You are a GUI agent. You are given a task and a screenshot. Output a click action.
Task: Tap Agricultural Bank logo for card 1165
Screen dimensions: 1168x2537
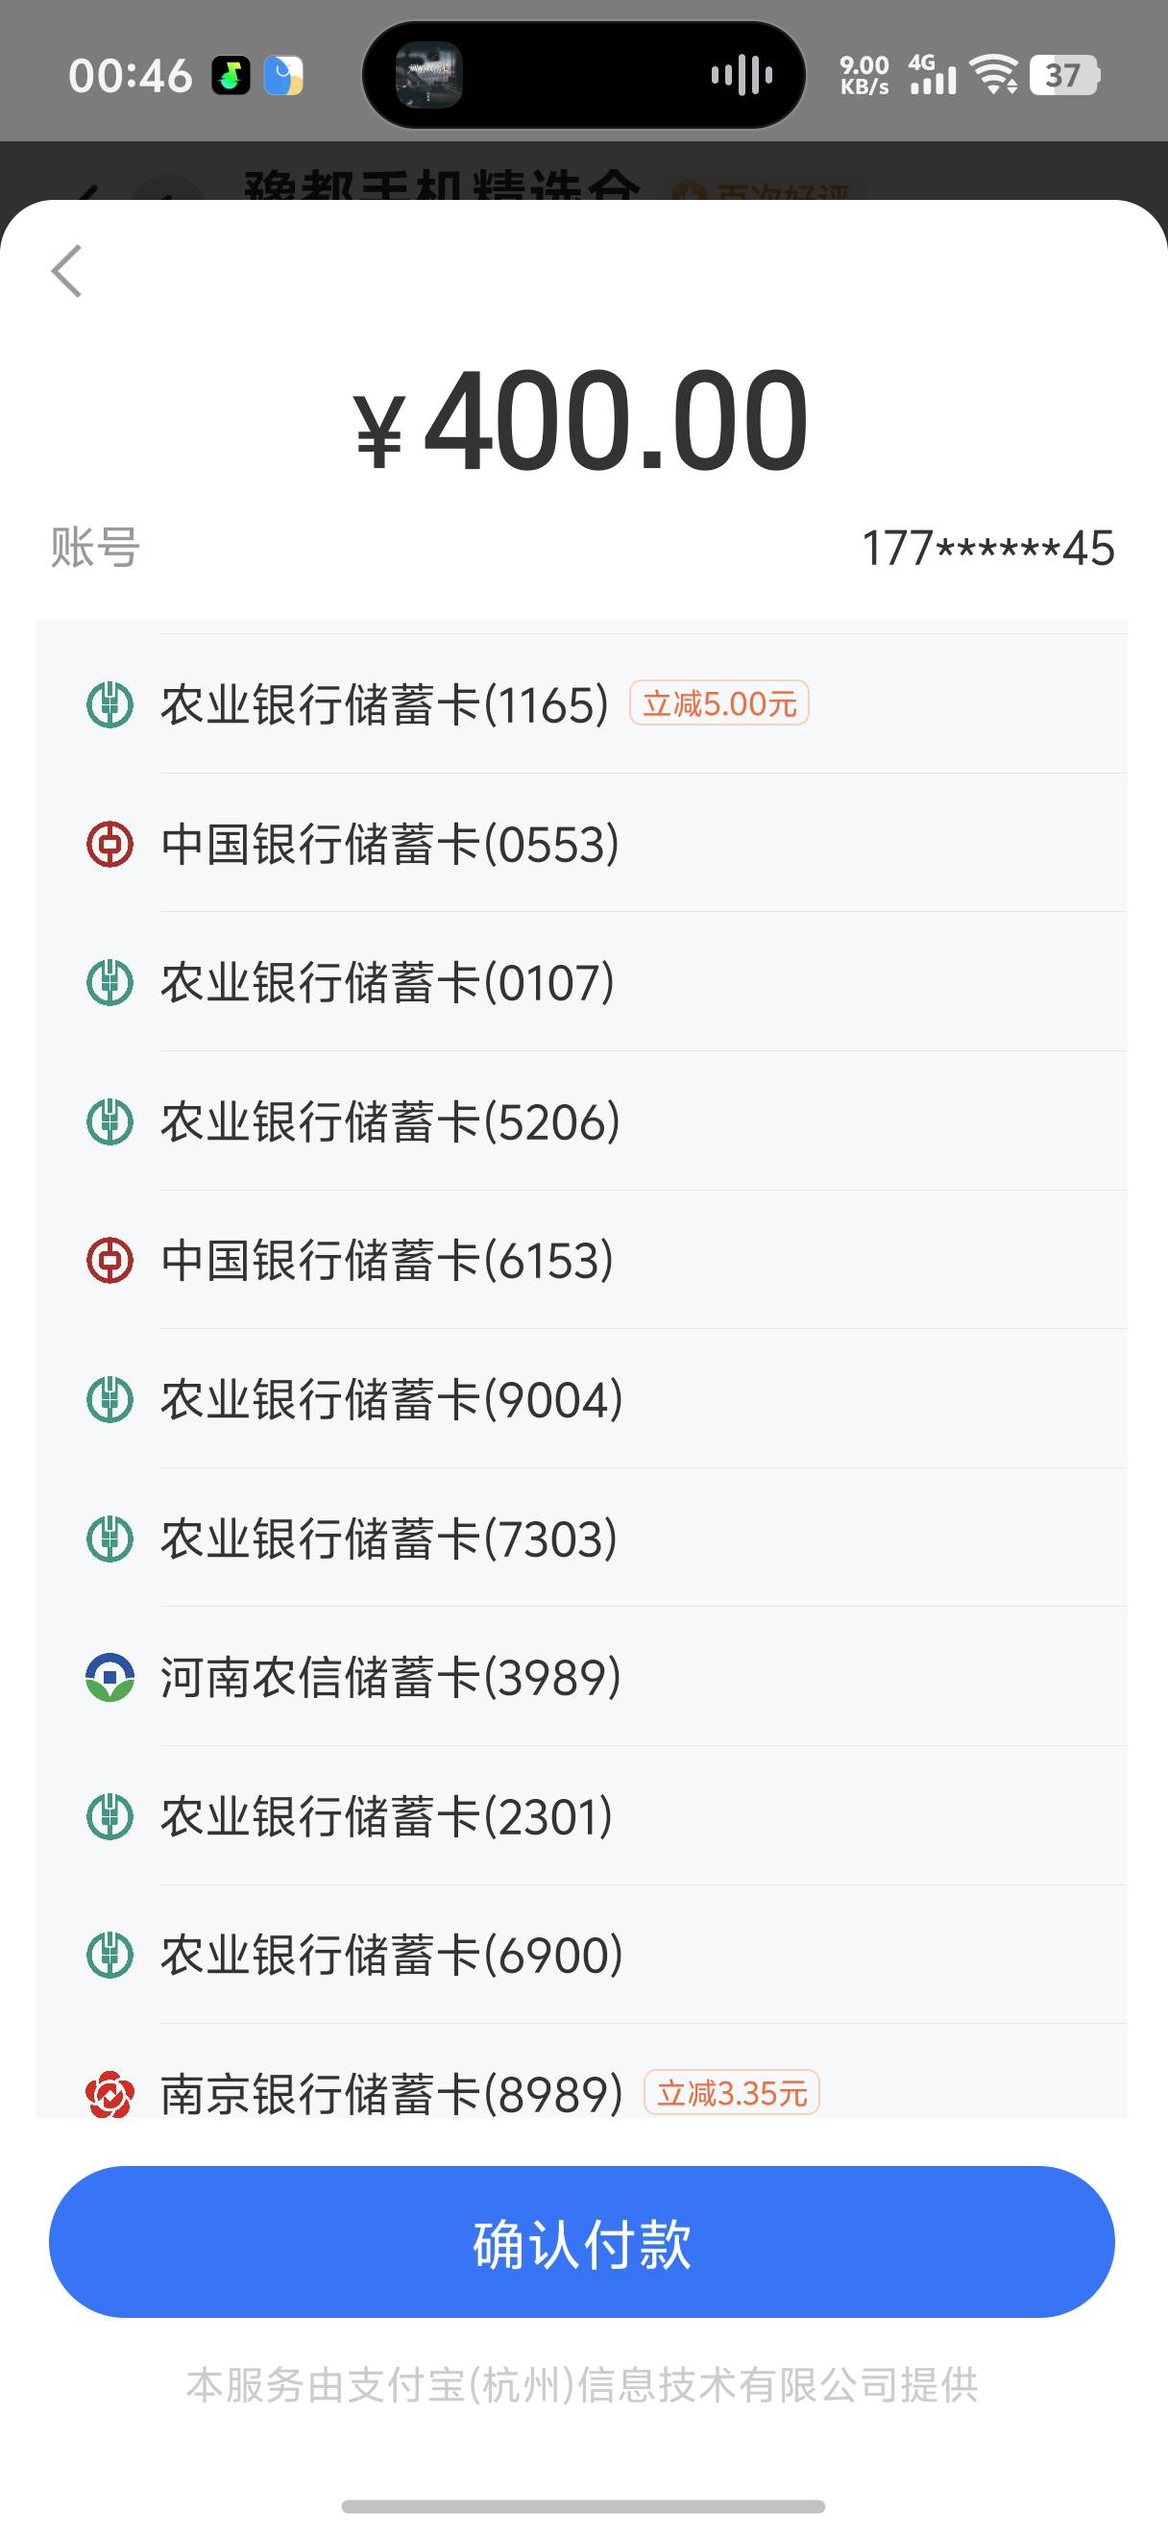(x=110, y=705)
